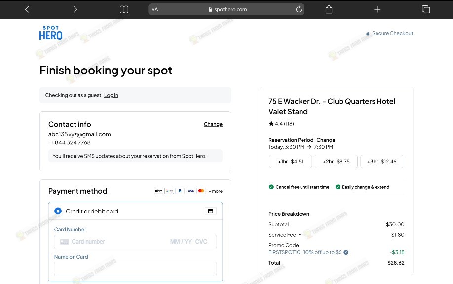Open Safari bookmarks book icon
Viewport: 453px width, 284px height.
(124, 9)
